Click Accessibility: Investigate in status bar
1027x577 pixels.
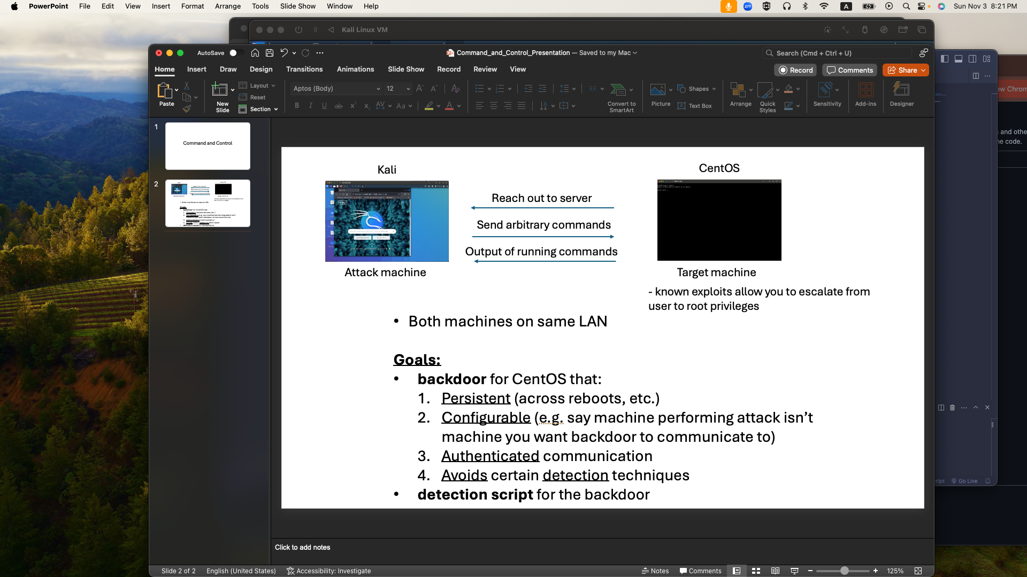pyautogui.click(x=328, y=571)
